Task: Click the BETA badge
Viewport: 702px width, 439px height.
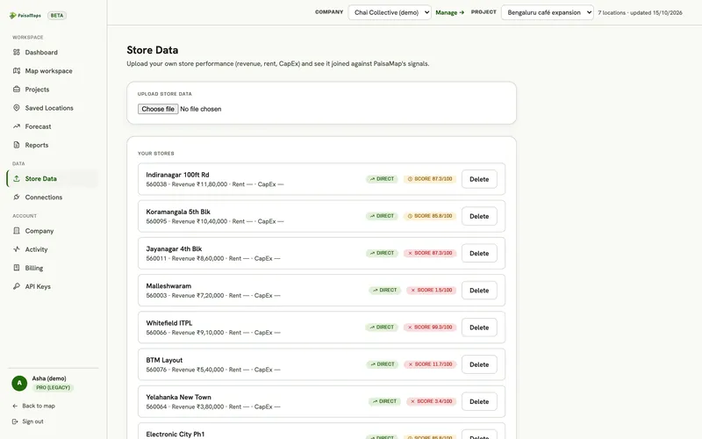Action: click(57, 15)
